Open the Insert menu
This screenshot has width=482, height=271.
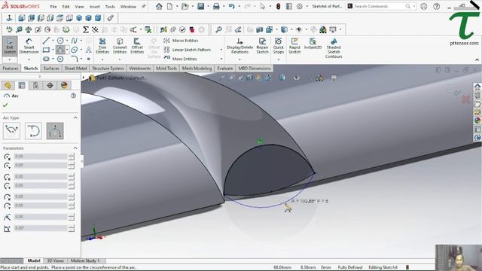click(94, 7)
